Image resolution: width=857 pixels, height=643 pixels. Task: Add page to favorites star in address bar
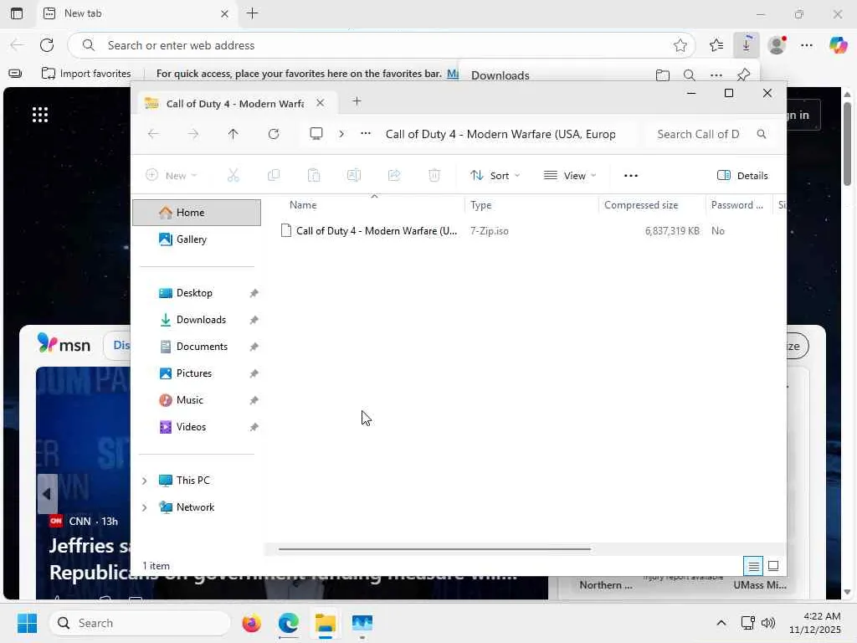pyautogui.click(x=680, y=45)
